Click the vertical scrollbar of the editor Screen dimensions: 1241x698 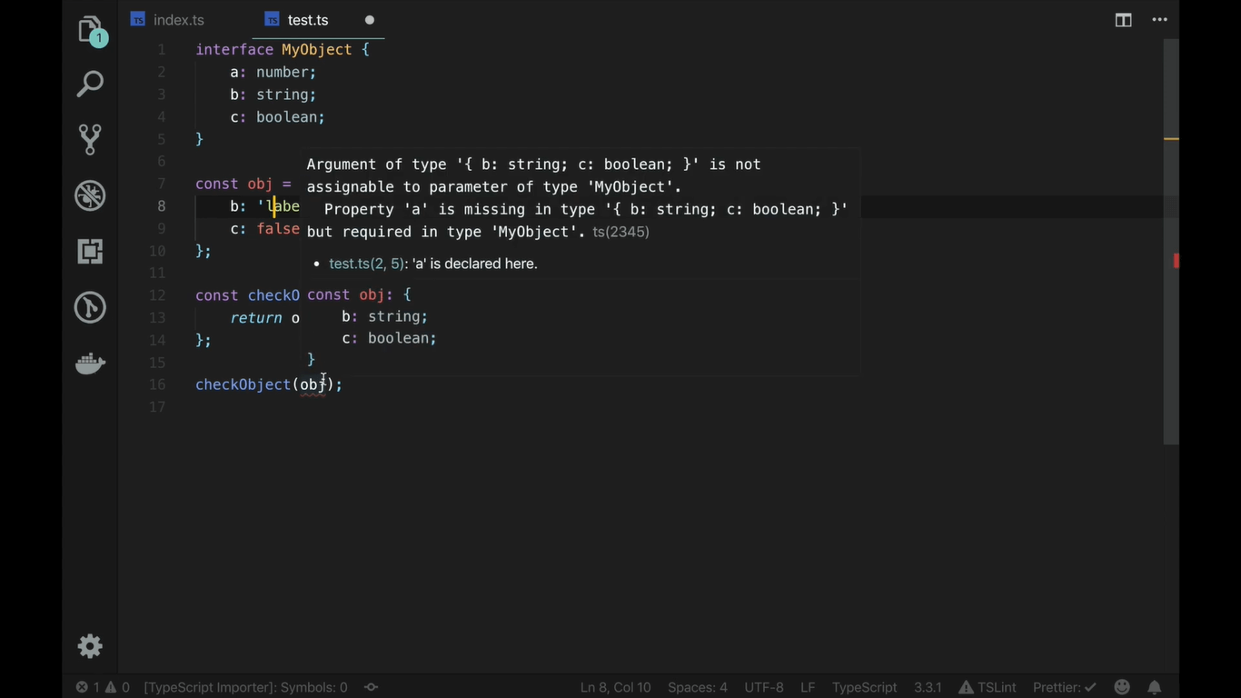pyautogui.click(x=1171, y=241)
